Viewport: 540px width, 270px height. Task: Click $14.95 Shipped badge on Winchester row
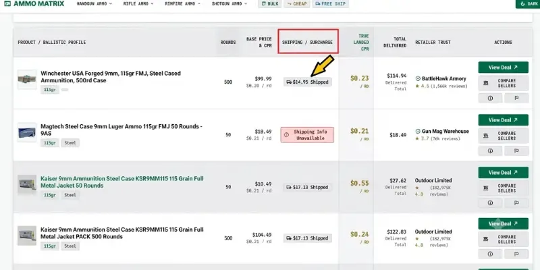click(308, 82)
